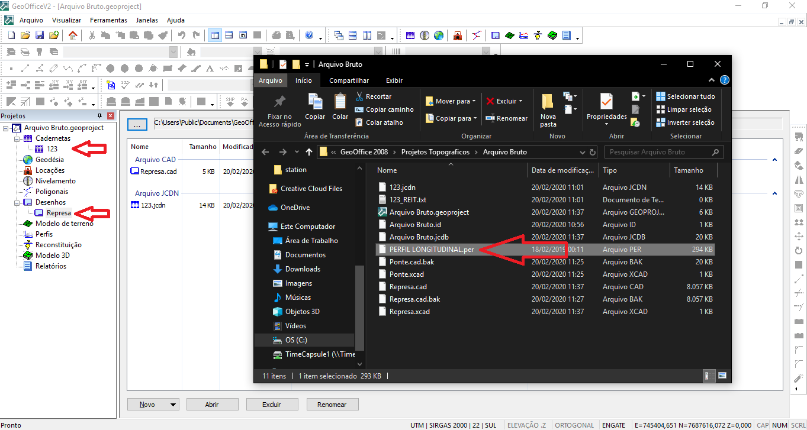Image resolution: width=807 pixels, height=430 pixels.
Task: Click the Abrir button
Action: coord(212,405)
